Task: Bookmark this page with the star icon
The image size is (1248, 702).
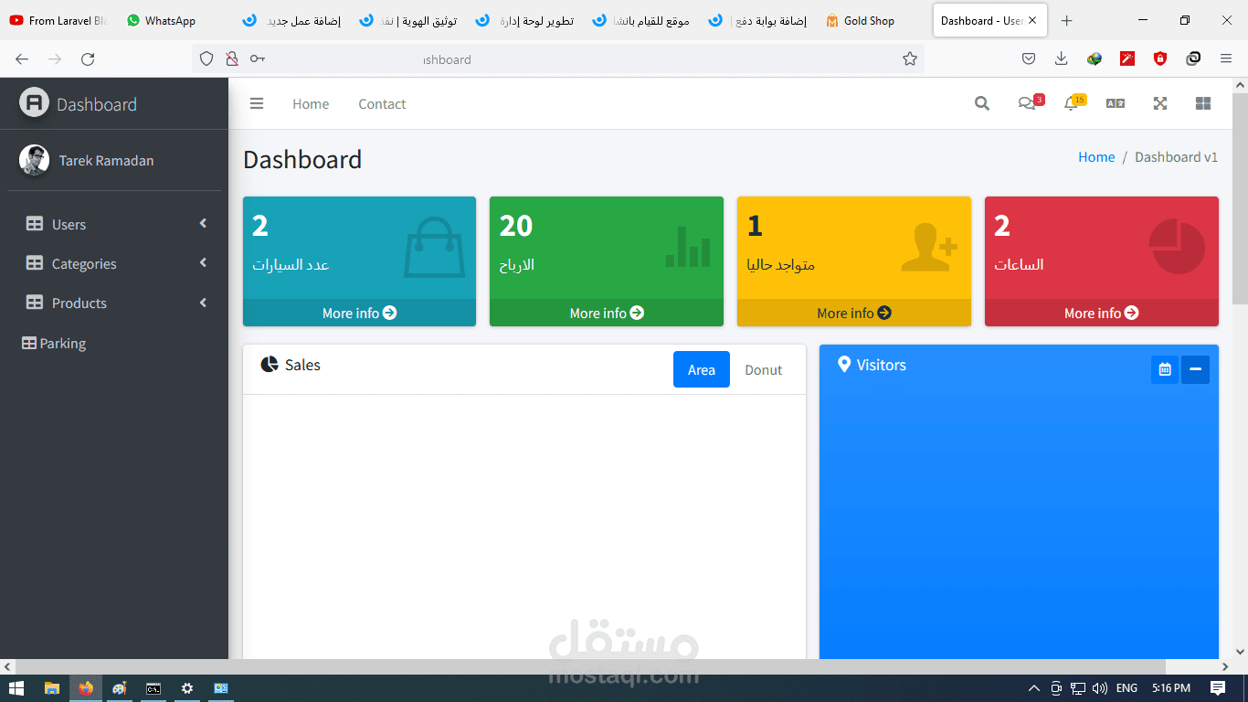Action: pos(910,58)
